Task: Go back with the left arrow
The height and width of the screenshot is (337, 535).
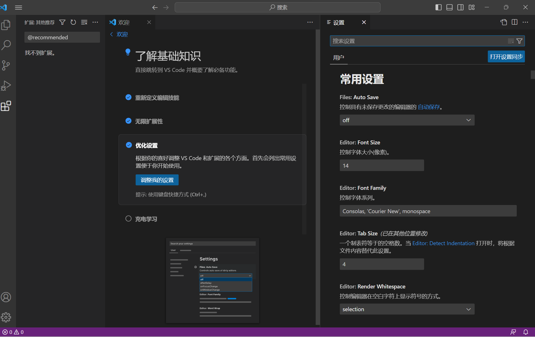Action: pyautogui.click(x=155, y=8)
